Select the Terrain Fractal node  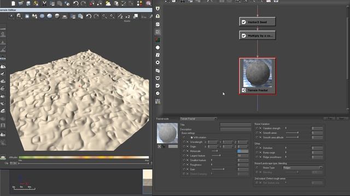pos(258,76)
